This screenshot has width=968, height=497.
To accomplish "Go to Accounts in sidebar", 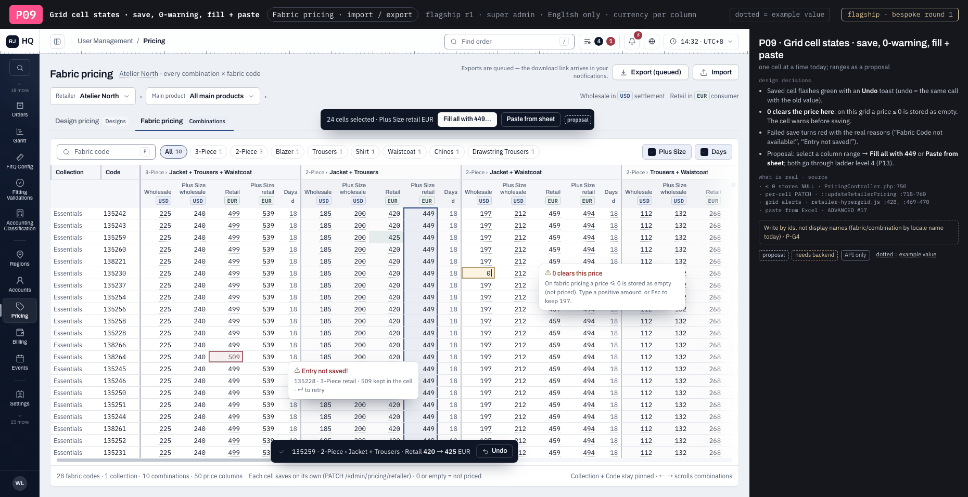I will [x=20, y=284].
